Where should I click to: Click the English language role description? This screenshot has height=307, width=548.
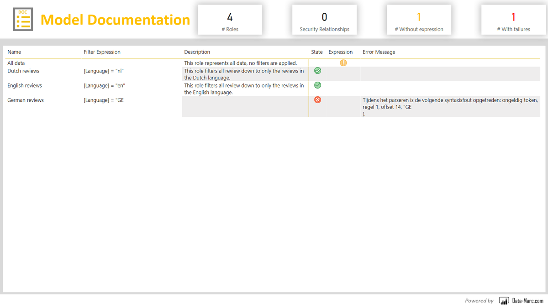point(244,89)
